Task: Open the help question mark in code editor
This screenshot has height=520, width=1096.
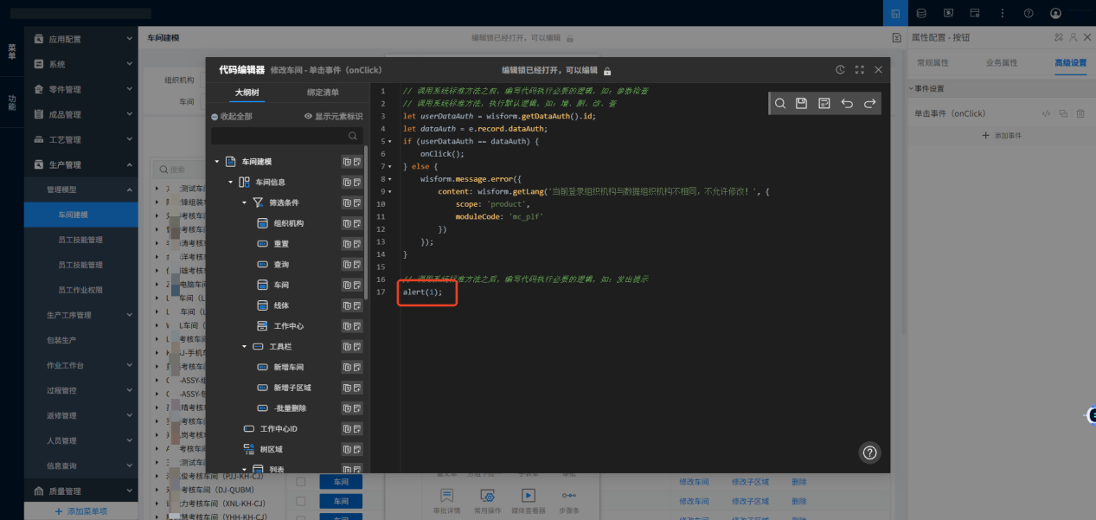Action: point(870,453)
